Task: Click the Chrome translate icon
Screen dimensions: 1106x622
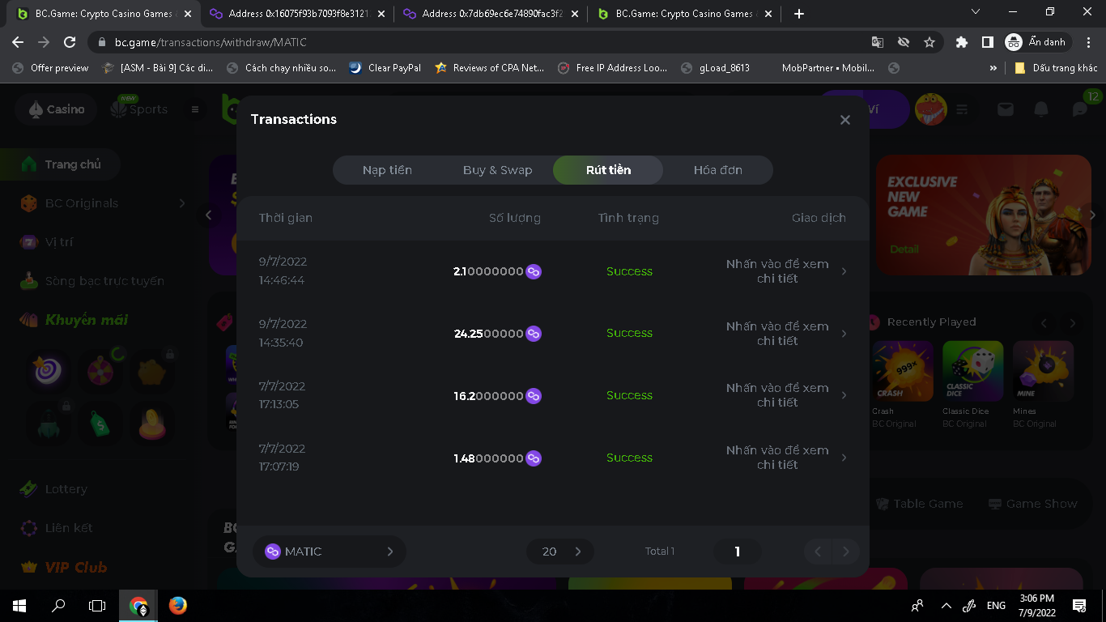Action: pos(878,42)
